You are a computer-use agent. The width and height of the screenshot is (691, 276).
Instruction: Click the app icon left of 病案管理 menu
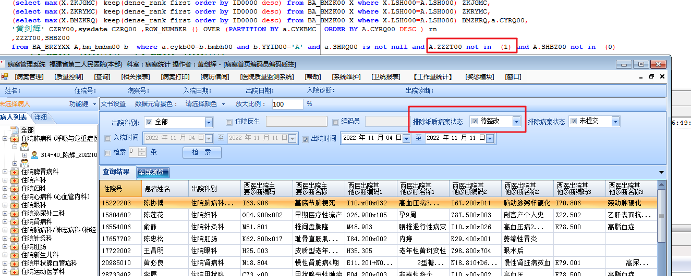pos(5,77)
